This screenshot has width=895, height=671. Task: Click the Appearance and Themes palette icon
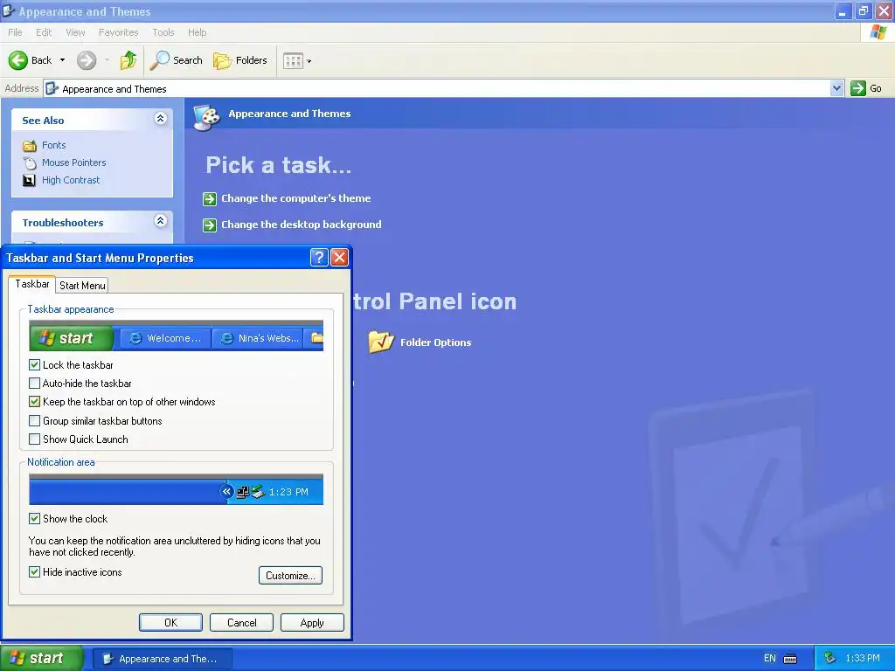206,117
